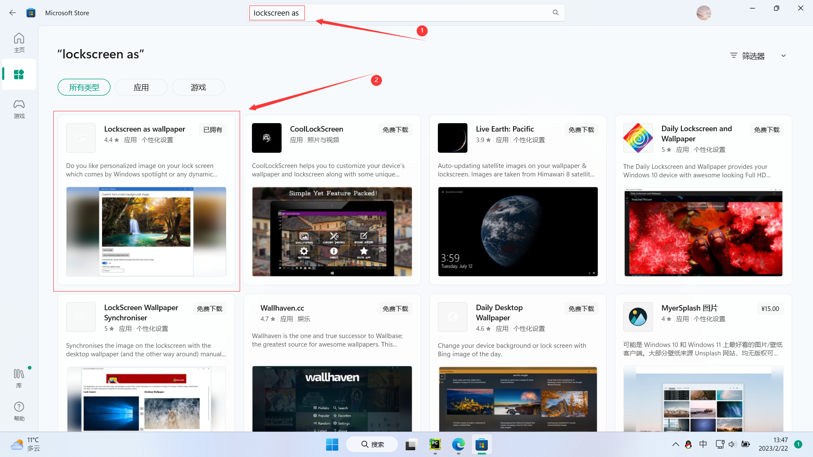Viewport: 813px width, 457px height.
Task: Click the Live Earth: Pacific screenshot thumbnail
Action: click(x=518, y=231)
